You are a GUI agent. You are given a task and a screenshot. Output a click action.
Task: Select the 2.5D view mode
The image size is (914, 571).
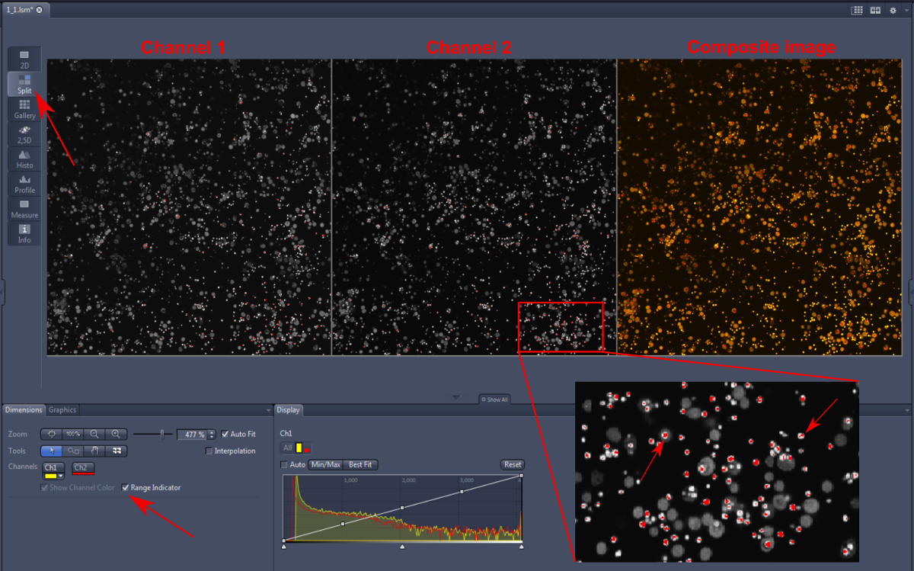[24, 134]
